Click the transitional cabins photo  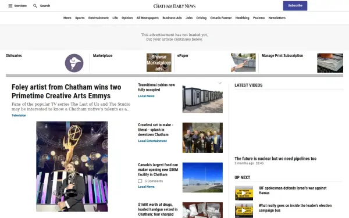pos(202,98)
